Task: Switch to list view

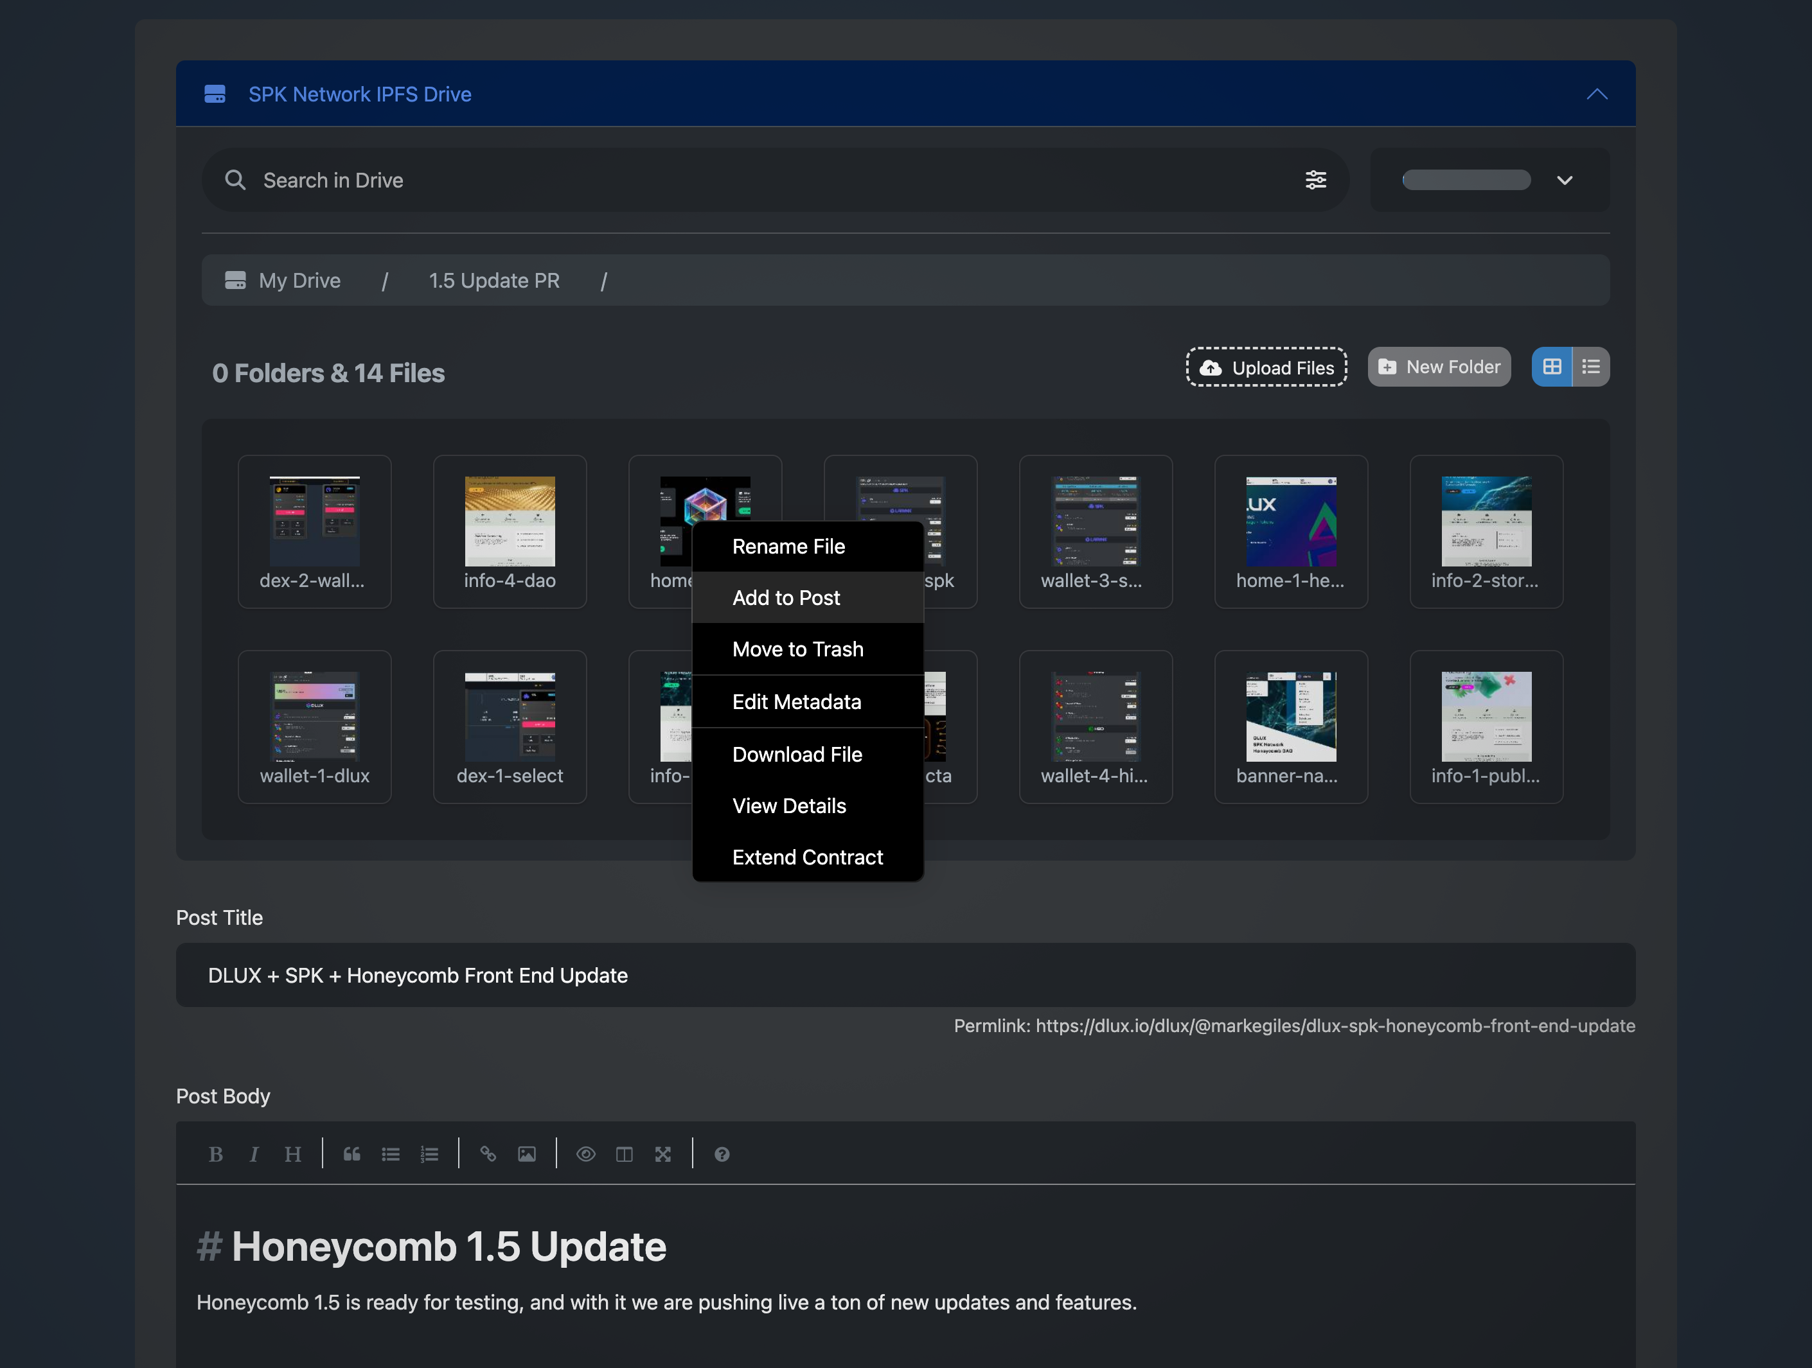Action: click(x=1591, y=367)
